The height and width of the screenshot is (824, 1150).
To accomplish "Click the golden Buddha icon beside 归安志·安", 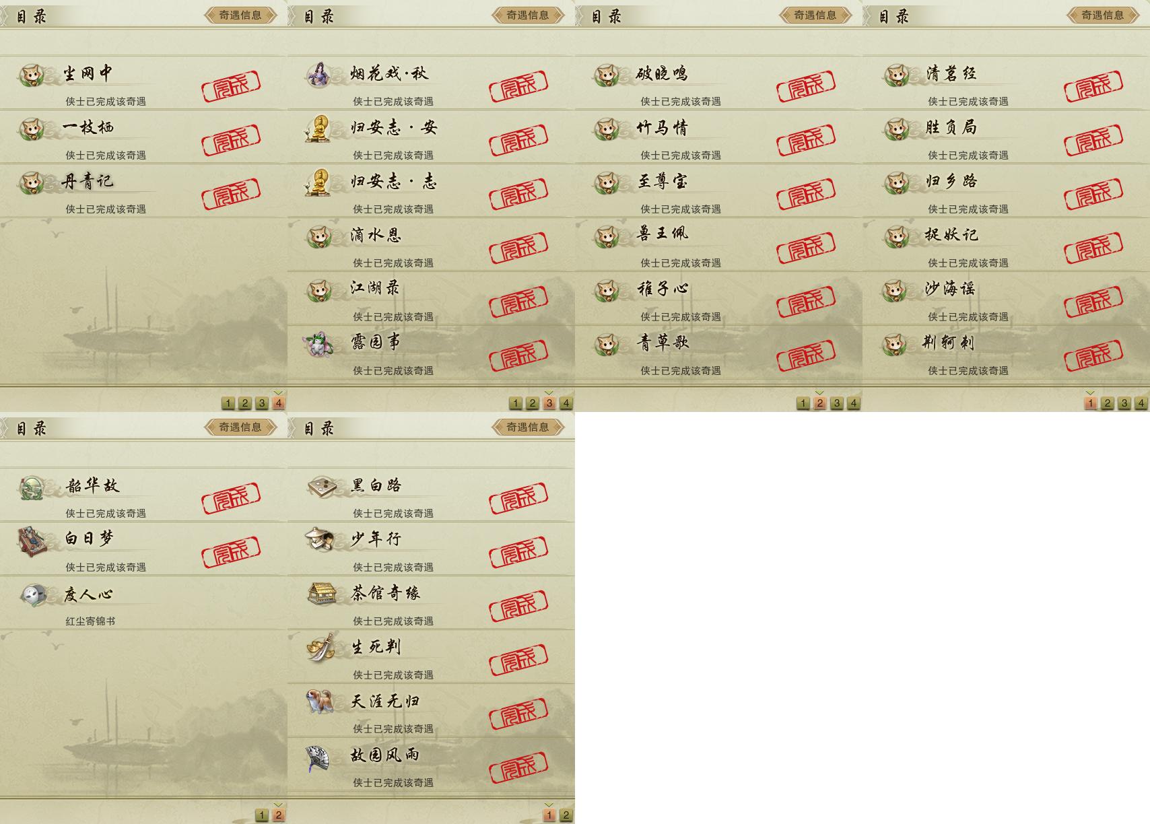I will [x=318, y=128].
